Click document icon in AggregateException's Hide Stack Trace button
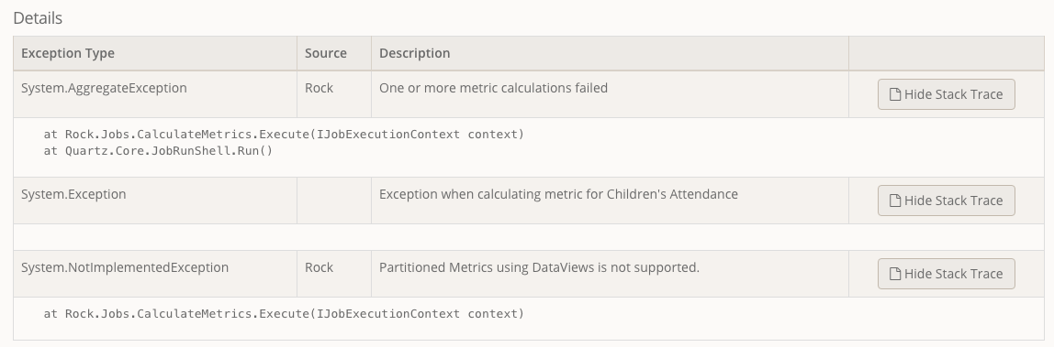This screenshot has width=1054, height=347. tap(895, 94)
